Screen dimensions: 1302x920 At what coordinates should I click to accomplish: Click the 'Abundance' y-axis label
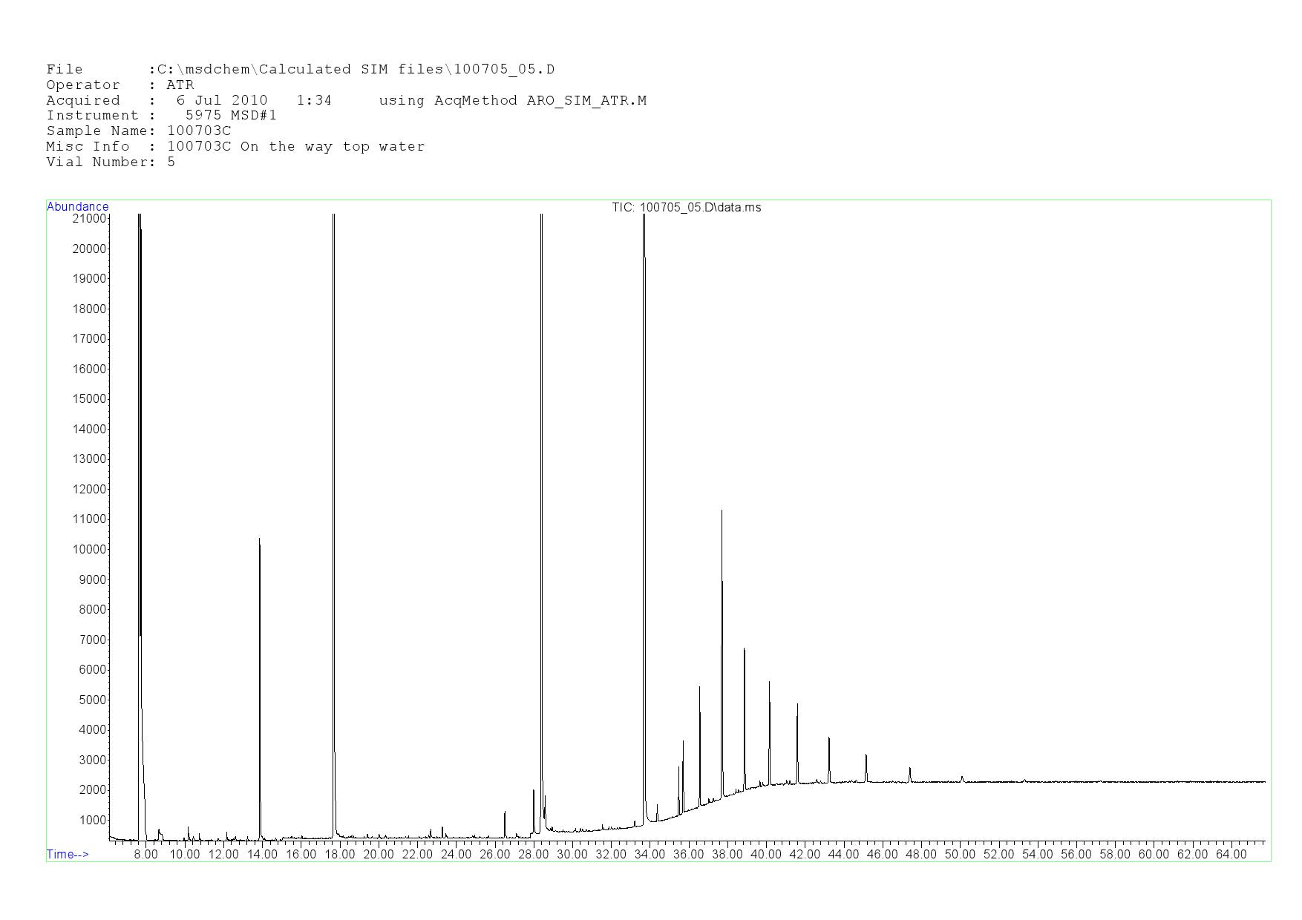pyautogui.click(x=77, y=207)
